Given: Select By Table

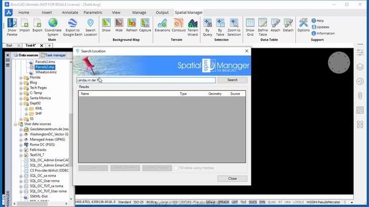Looking at the screenshot, I should click(x=220, y=27).
